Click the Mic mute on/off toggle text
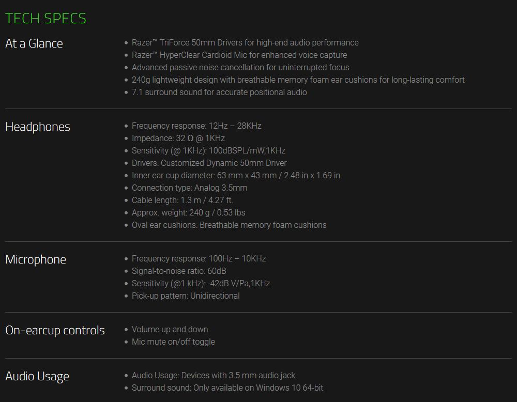 click(x=173, y=342)
